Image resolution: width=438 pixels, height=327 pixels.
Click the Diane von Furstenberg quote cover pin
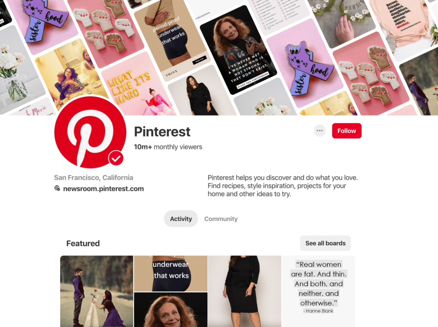pyautogui.click(x=238, y=51)
